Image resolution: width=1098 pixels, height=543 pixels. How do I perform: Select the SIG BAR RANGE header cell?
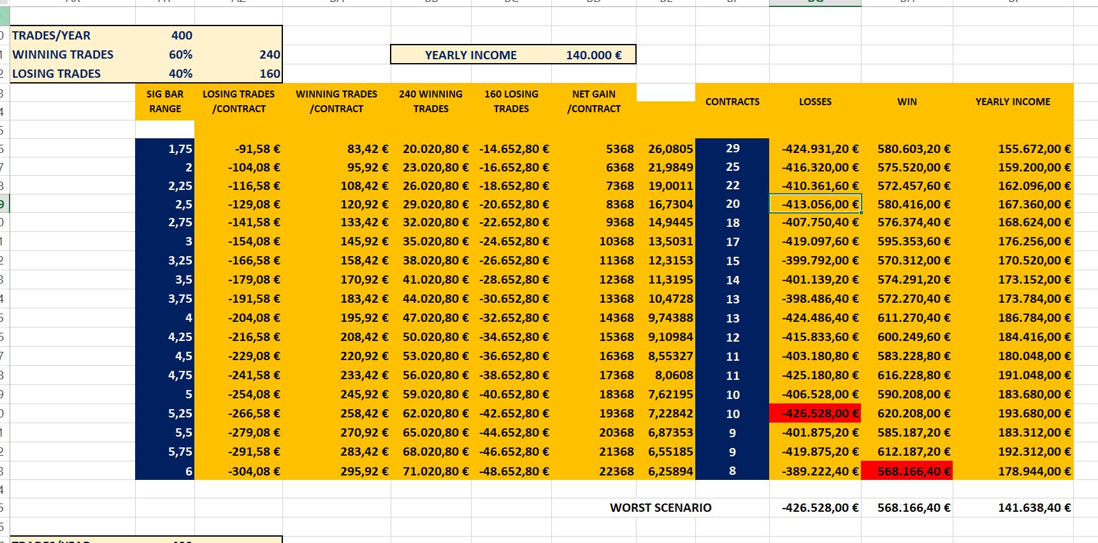(165, 101)
